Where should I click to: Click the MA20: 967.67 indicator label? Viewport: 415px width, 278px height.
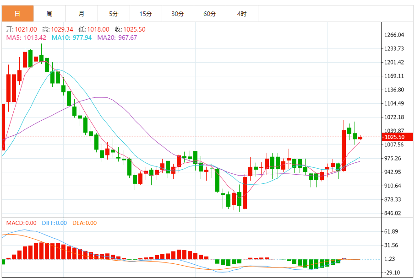[117, 38]
